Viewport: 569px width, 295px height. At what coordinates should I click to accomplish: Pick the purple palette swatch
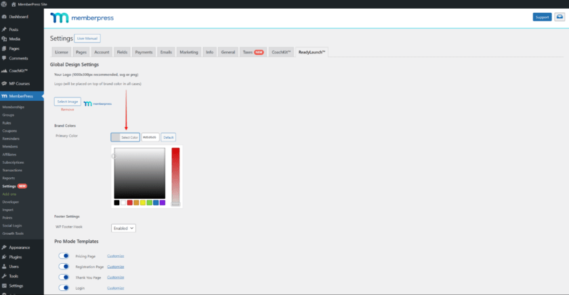pyautogui.click(x=162, y=202)
